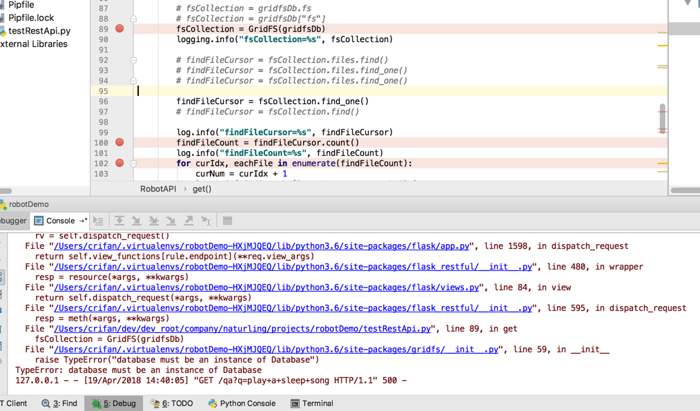The image size is (700, 411).
Task: Click the 127.0.0.1 GET request log line
Action: click(x=211, y=380)
